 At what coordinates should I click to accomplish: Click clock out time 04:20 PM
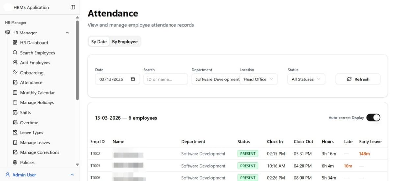[303, 166]
